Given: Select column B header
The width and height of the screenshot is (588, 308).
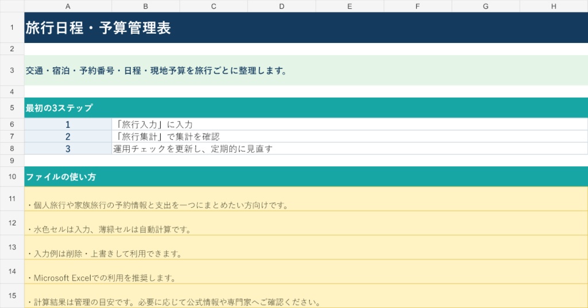Looking at the screenshot, I should click(x=145, y=6).
